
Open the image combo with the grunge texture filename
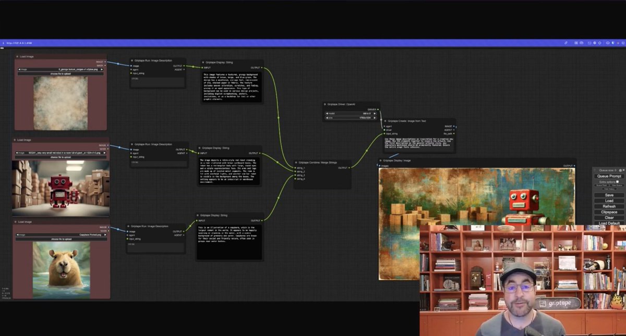point(61,69)
